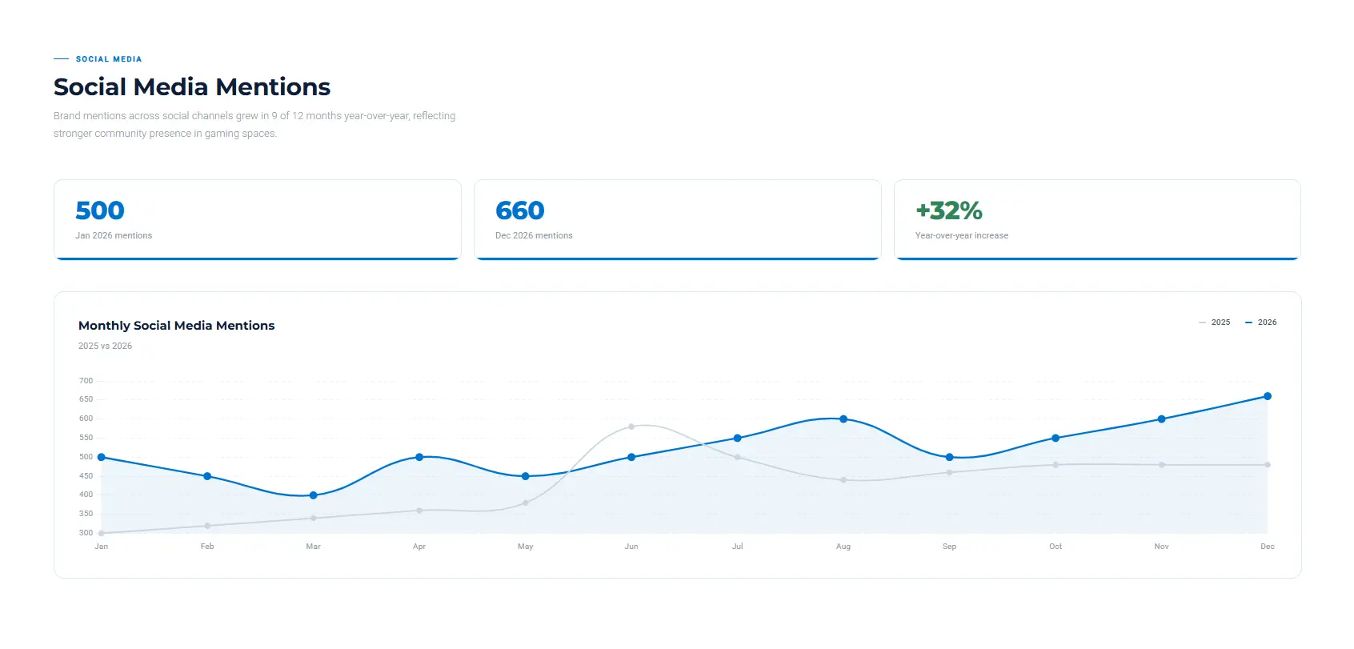Click the 2026 November data point

[1161, 419]
